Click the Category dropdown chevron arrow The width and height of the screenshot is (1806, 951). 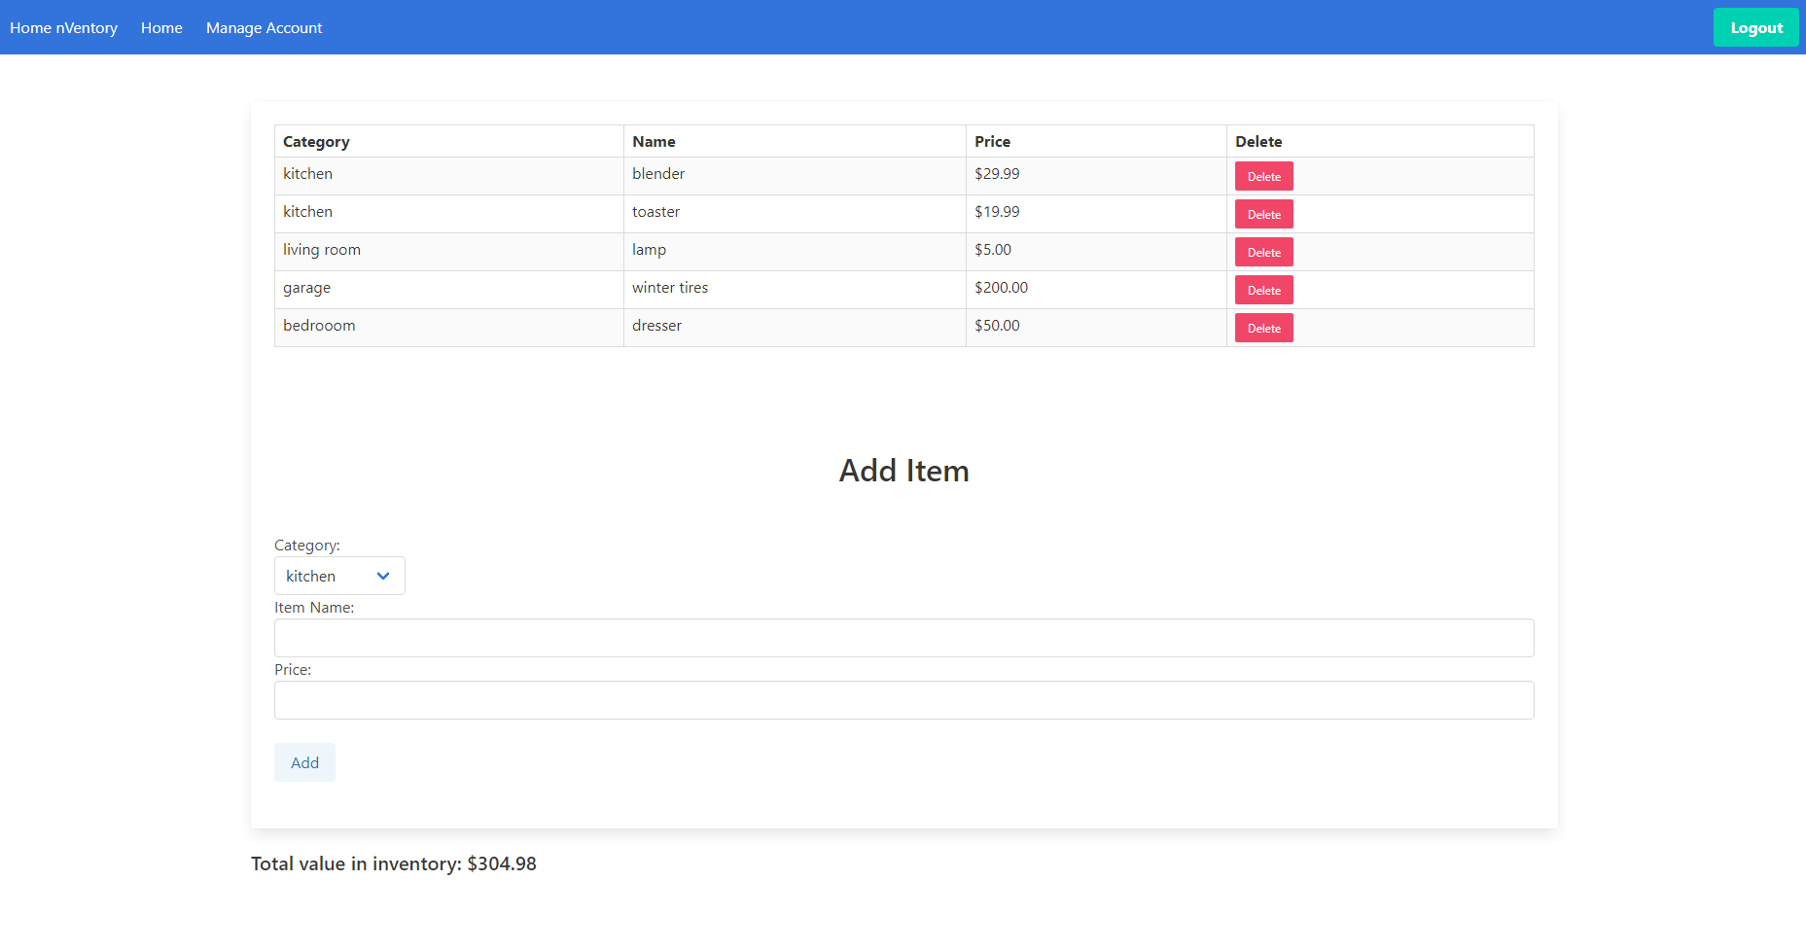383,576
